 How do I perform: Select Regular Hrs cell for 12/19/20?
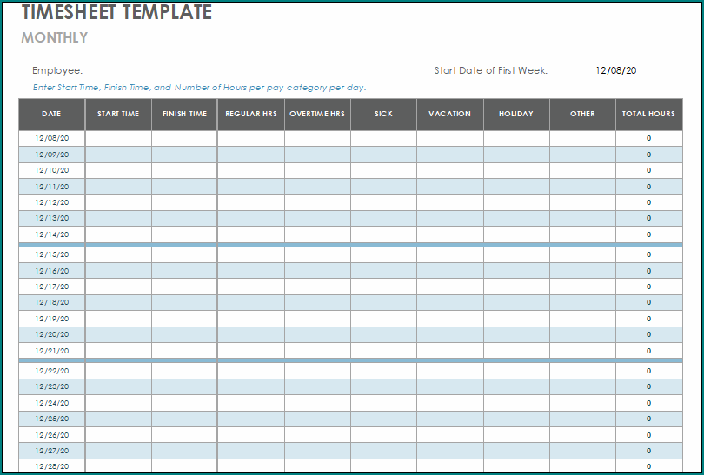(x=251, y=319)
